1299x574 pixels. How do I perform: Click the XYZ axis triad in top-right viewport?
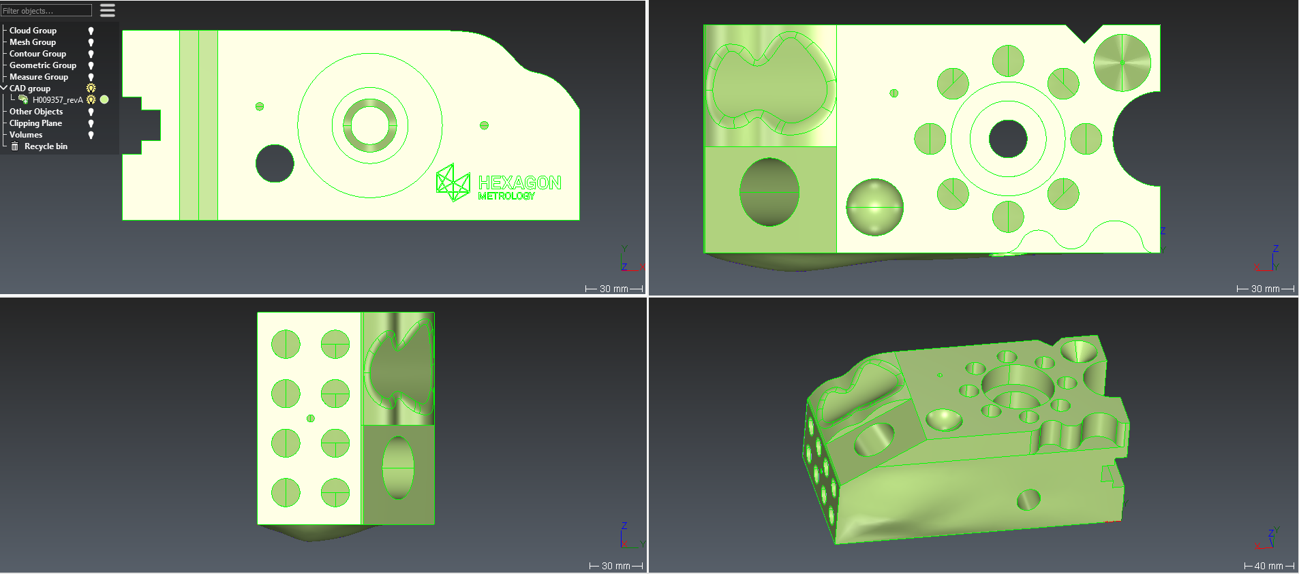click(x=1268, y=259)
